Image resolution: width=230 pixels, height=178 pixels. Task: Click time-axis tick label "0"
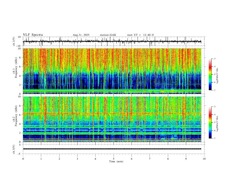point(23,159)
